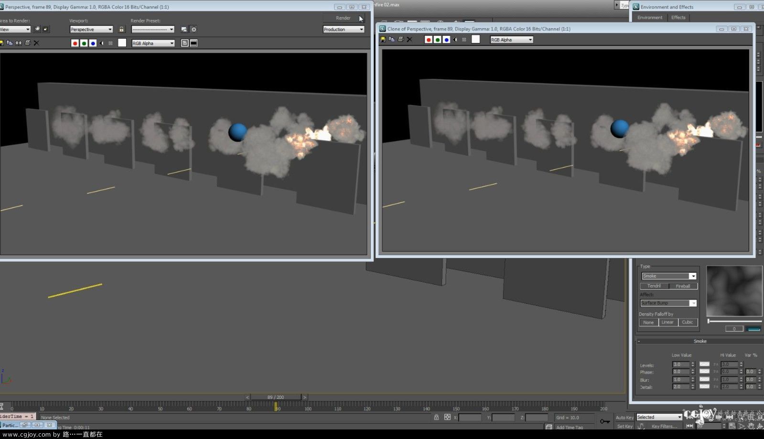Click the noise preview thumbnail
764x439 pixels.
(734, 291)
